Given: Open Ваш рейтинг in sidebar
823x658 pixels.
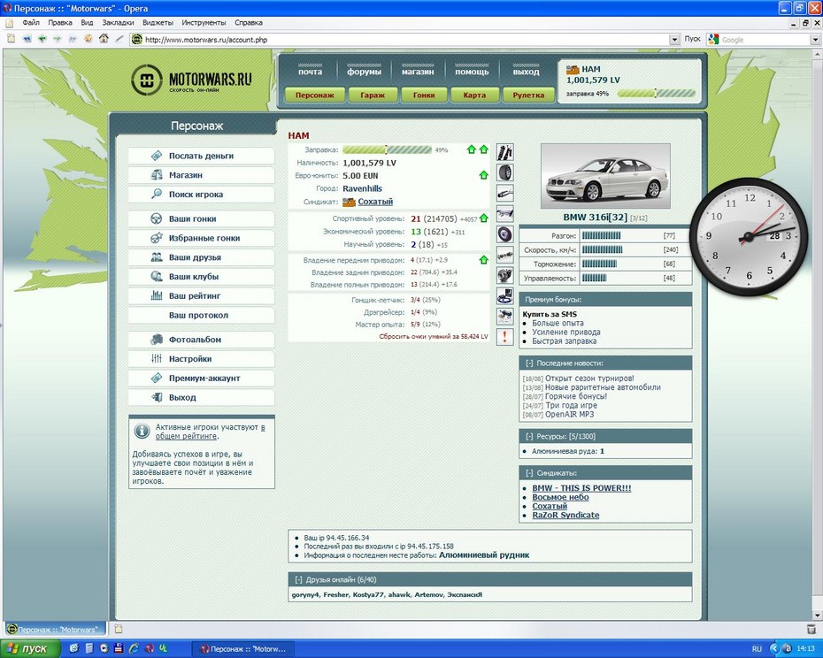Looking at the screenshot, I should pos(202,296).
